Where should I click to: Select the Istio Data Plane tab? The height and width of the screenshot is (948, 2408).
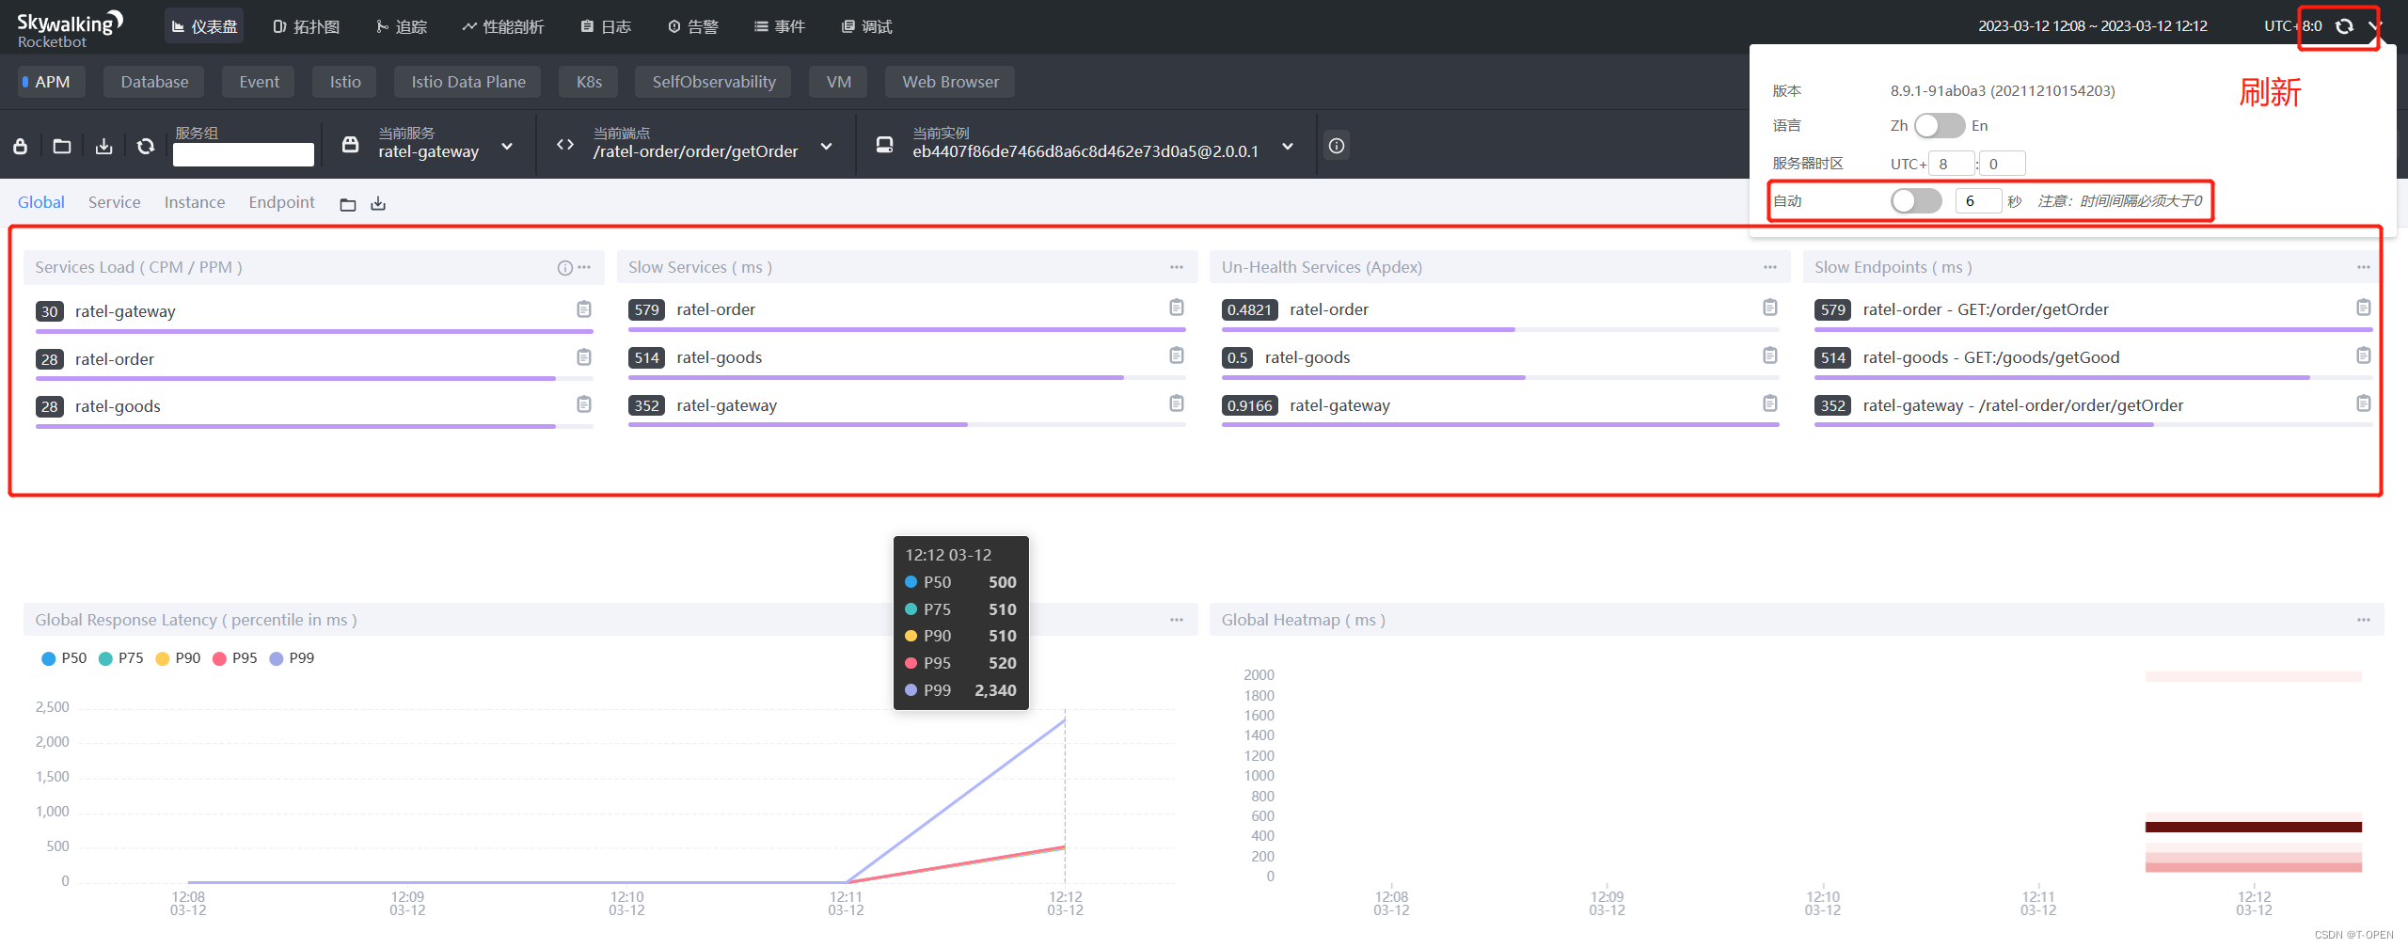click(467, 82)
